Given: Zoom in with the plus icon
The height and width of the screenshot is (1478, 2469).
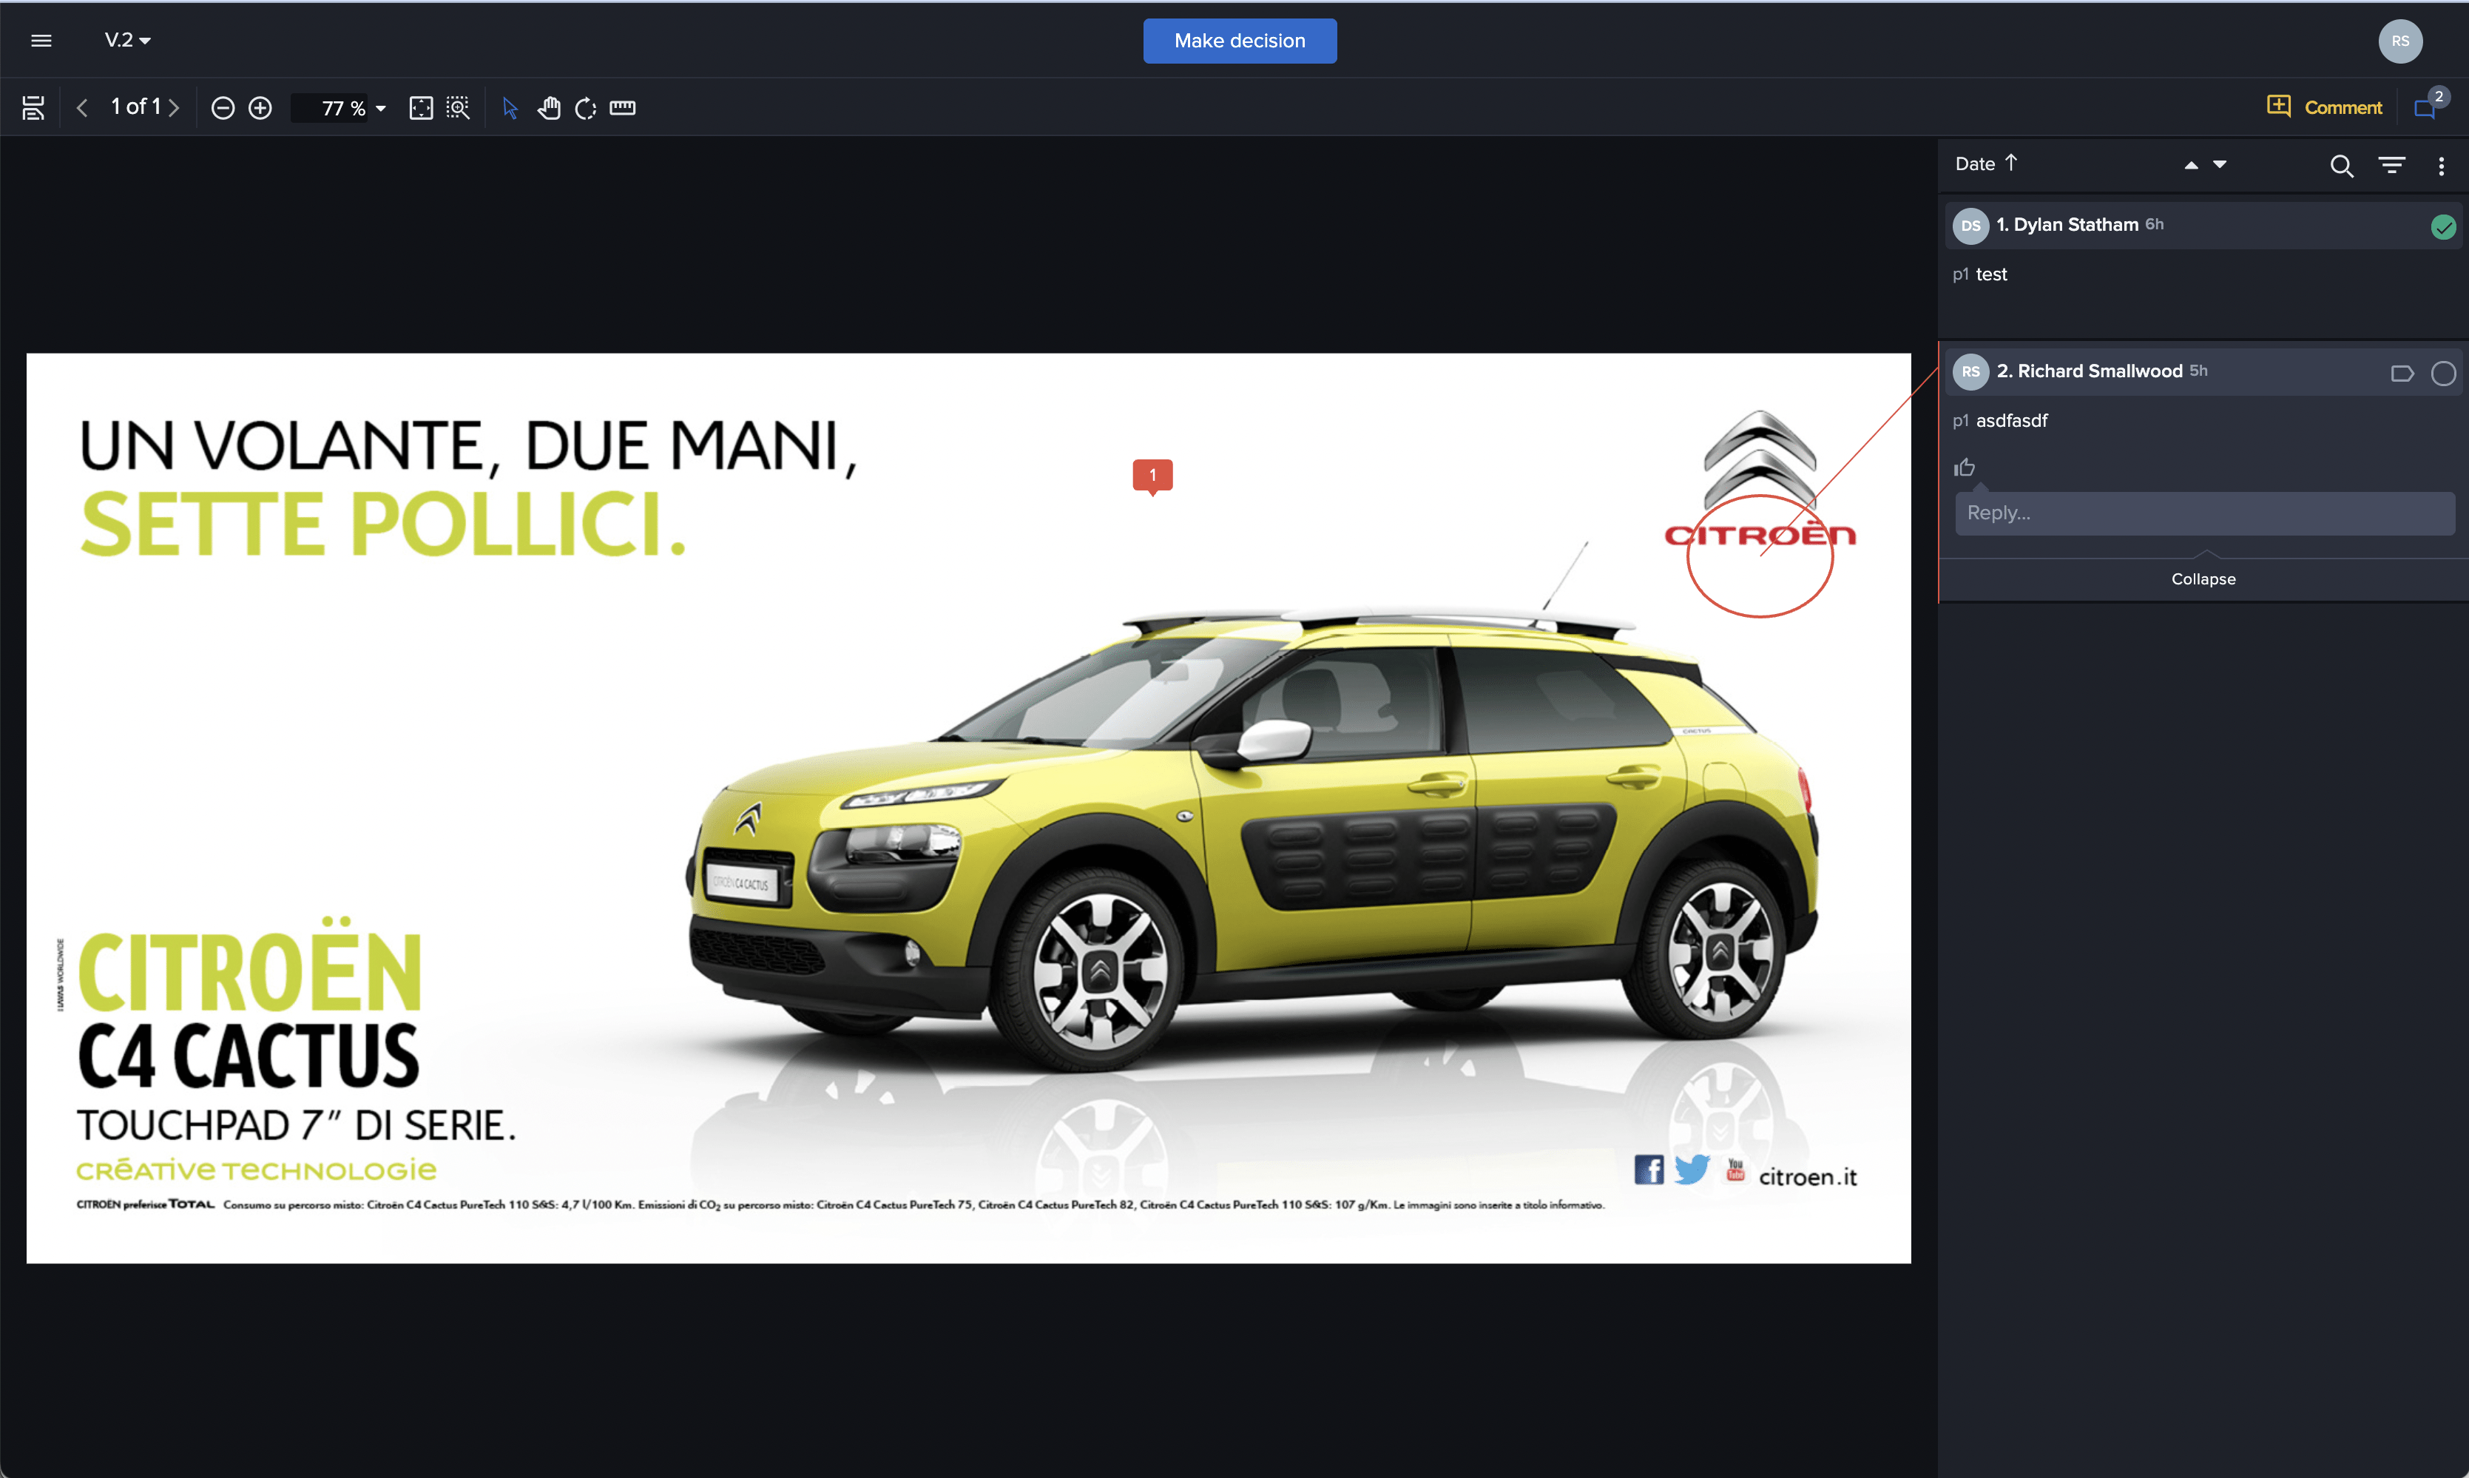Looking at the screenshot, I should coord(260,107).
